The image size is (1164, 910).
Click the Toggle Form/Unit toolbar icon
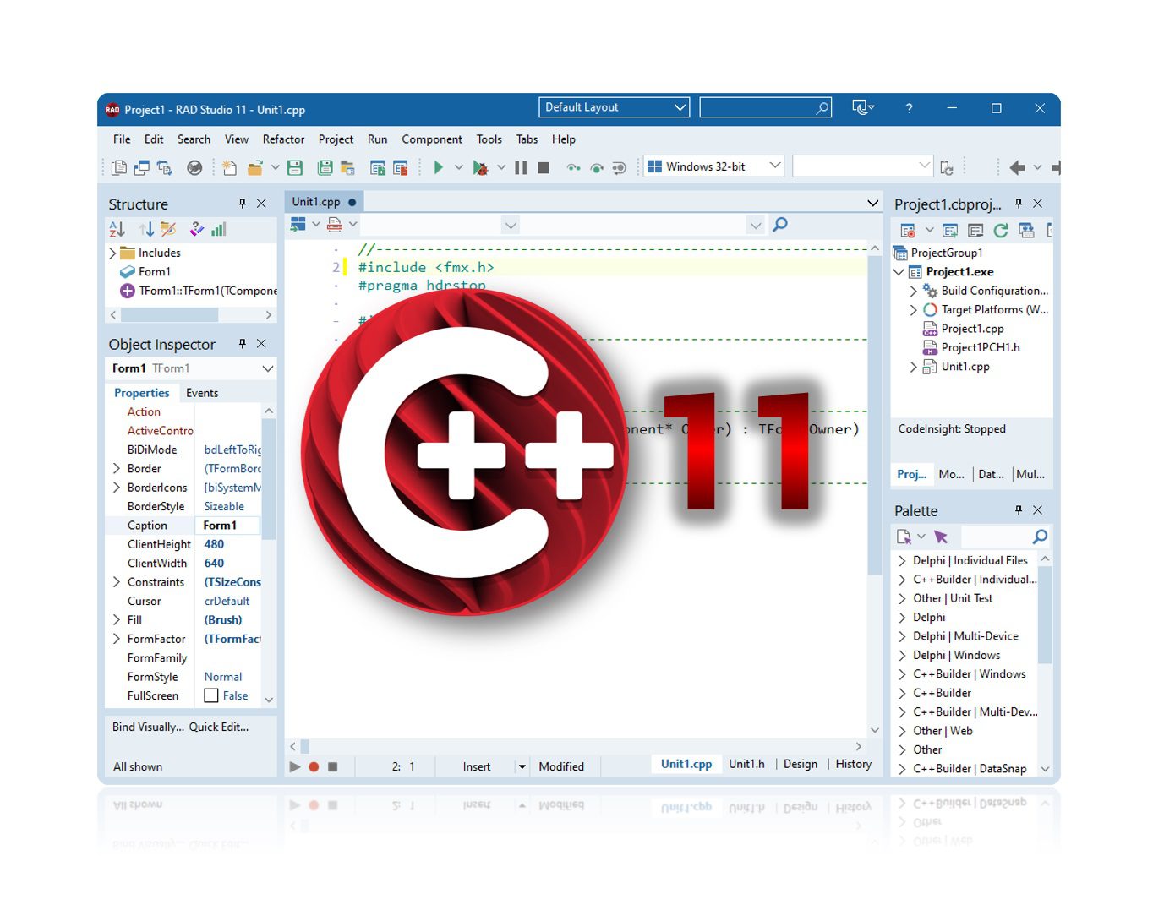coord(165,167)
